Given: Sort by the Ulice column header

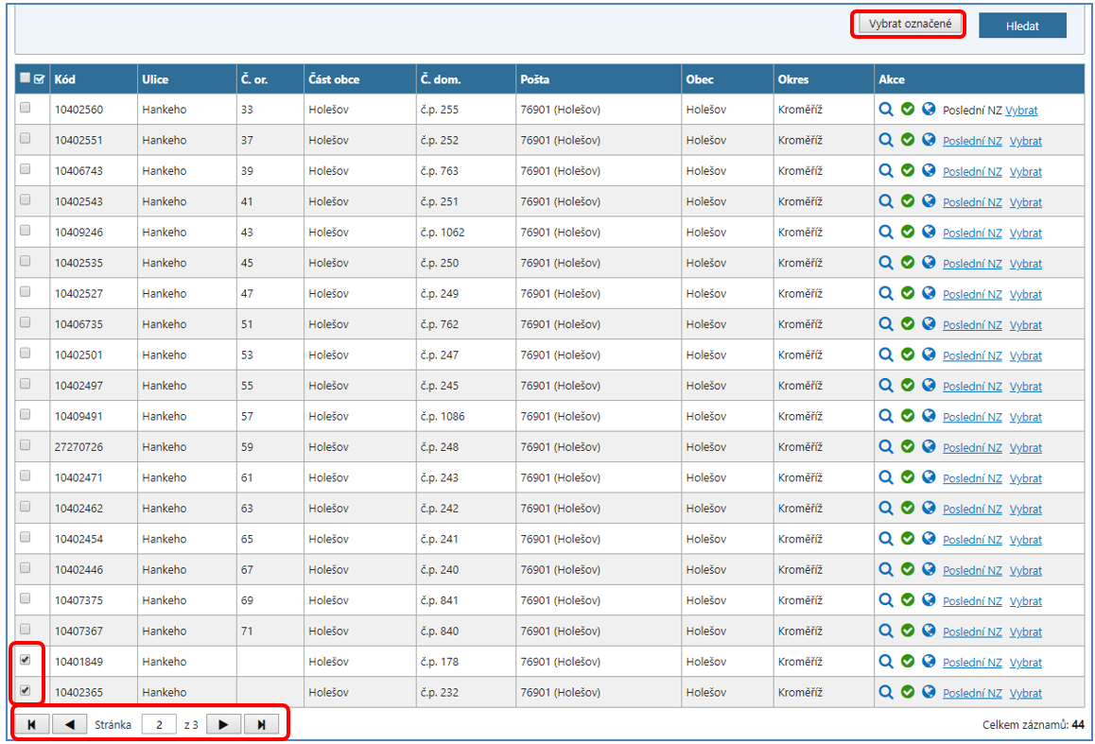Looking at the screenshot, I should click(155, 79).
